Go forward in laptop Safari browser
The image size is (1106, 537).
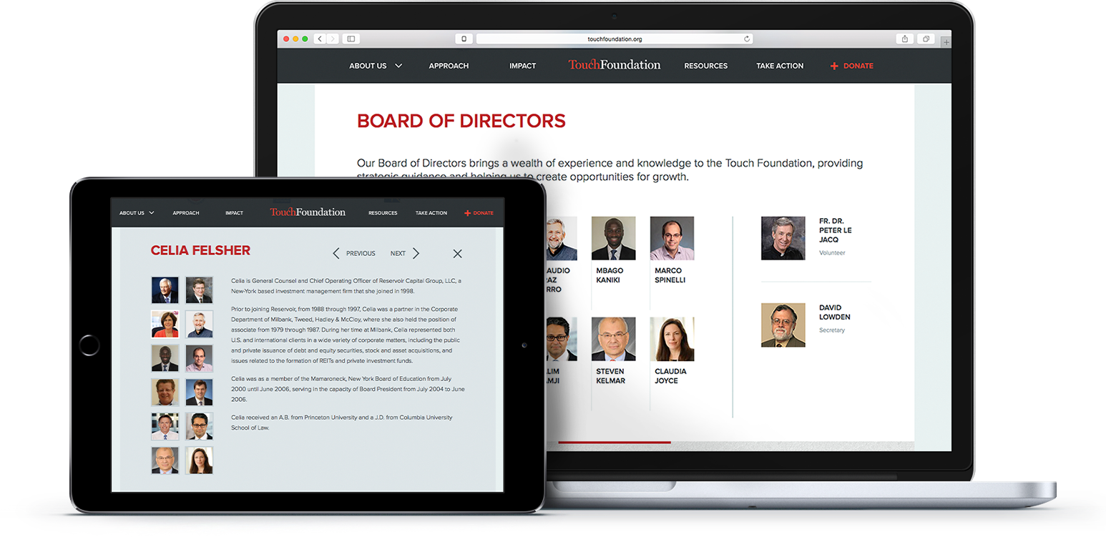coord(333,39)
